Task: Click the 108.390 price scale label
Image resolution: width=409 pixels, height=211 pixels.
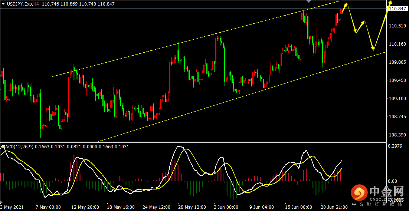Action: (397, 135)
